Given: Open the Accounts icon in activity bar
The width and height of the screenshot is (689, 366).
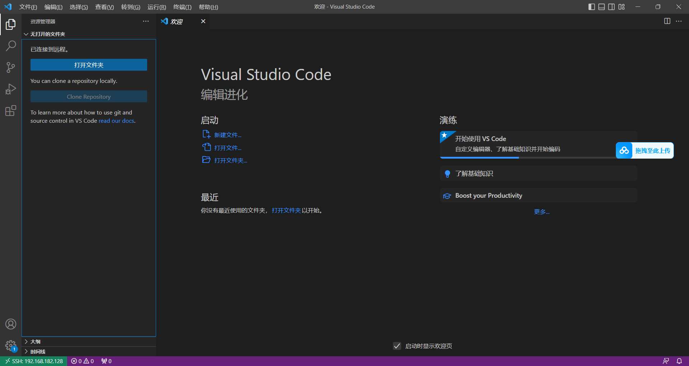Looking at the screenshot, I should pyautogui.click(x=11, y=324).
